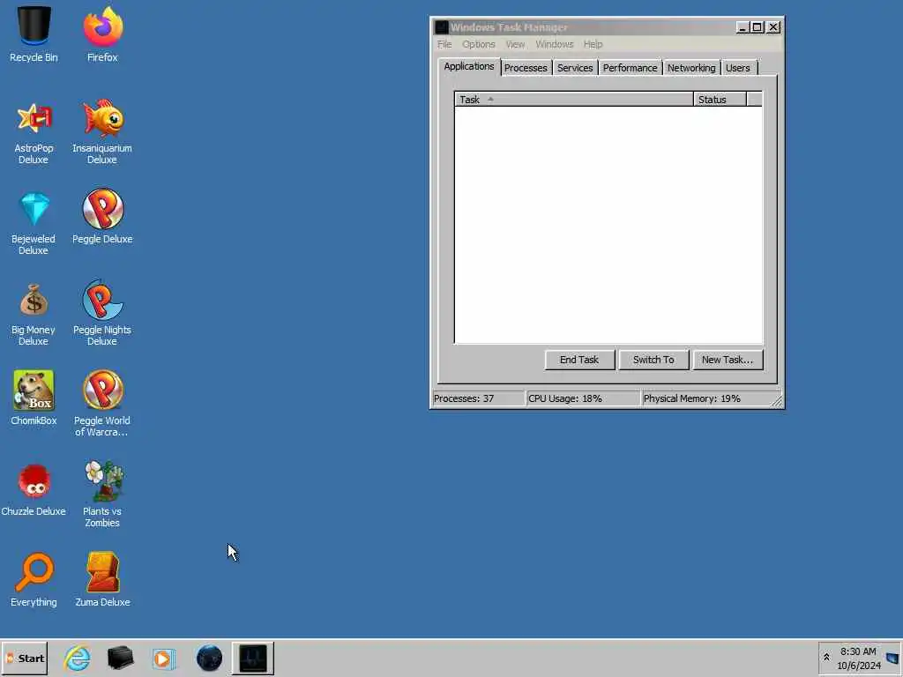The width and height of the screenshot is (903, 677).
Task: Open the View menu
Action: tap(515, 44)
